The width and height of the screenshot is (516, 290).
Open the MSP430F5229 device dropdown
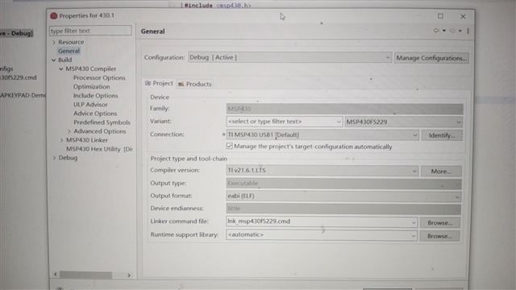pos(403,122)
